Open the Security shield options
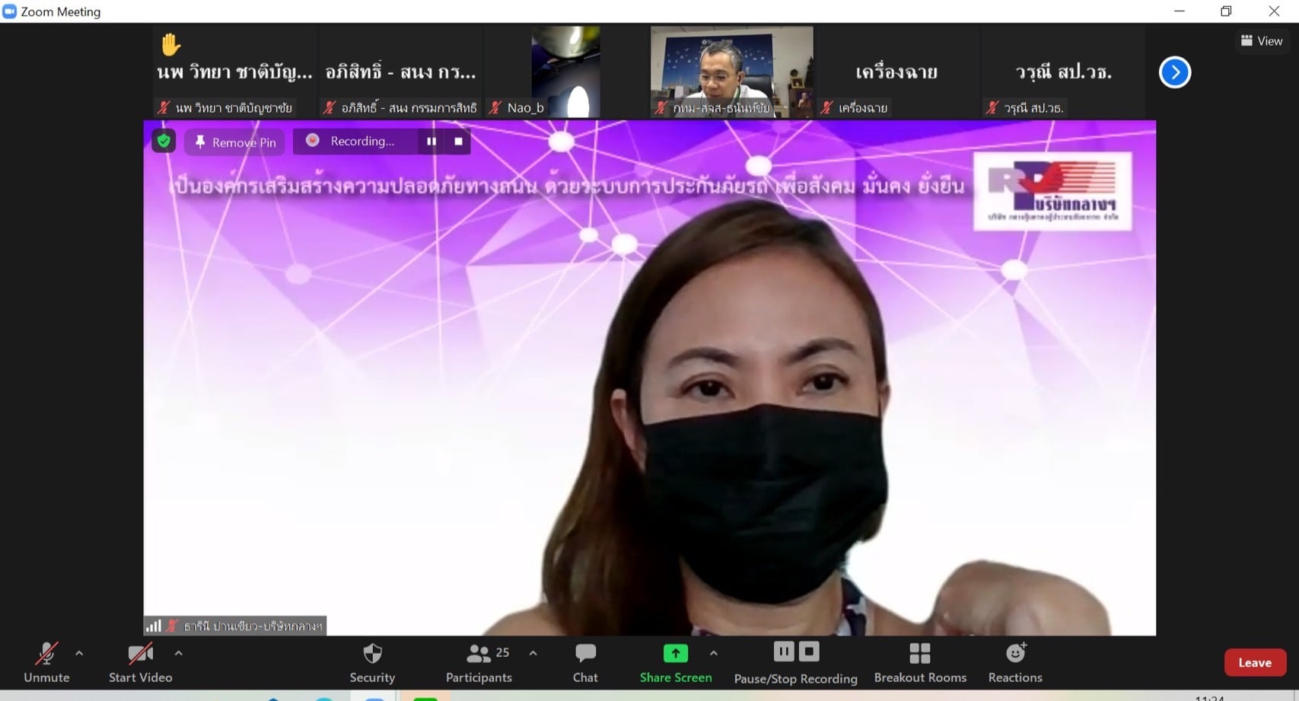The width and height of the screenshot is (1299, 701). (372, 662)
